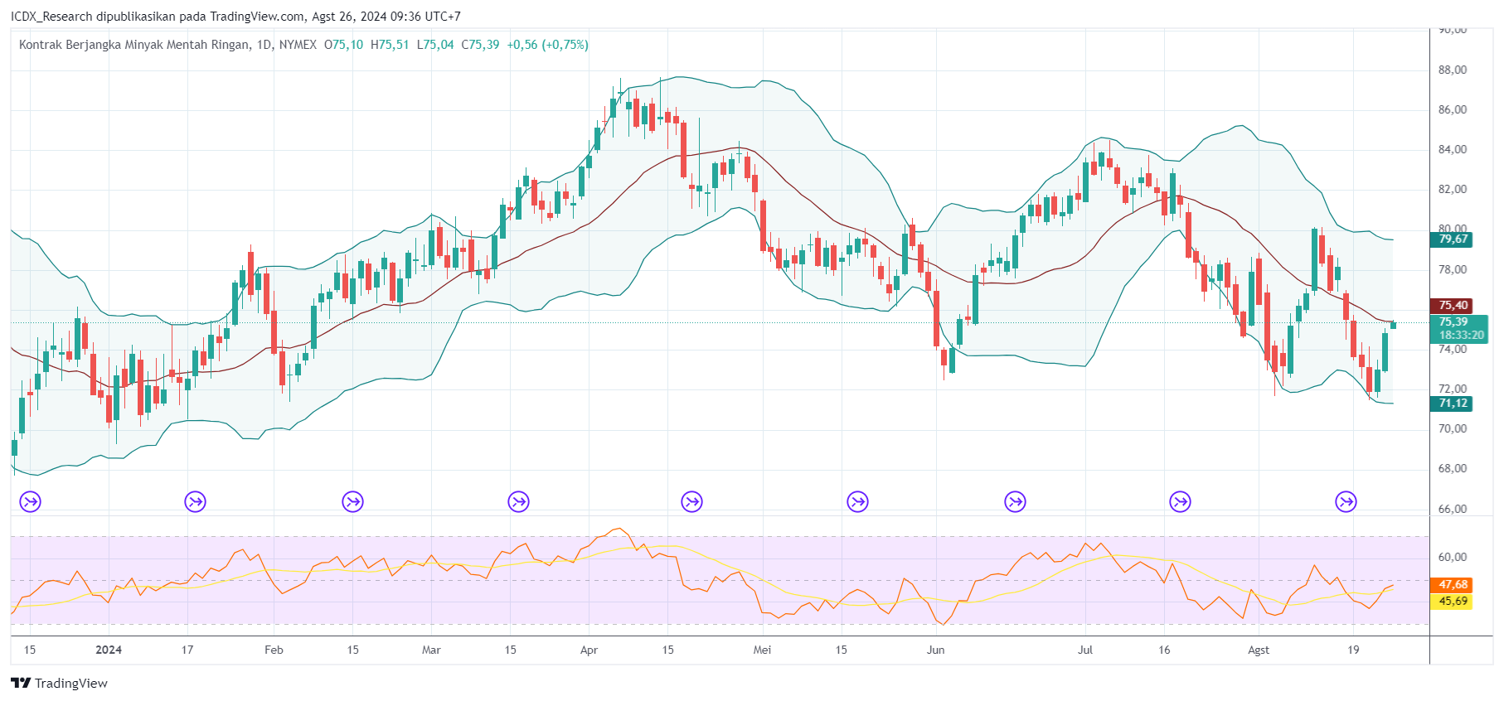
Task: Click the contract rollover marker for mid-March
Action: [x=518, y=501]
